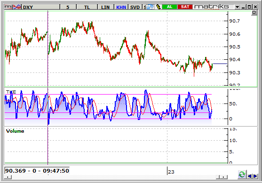
Task: Toggle the SVD option in toolbar
Action: click(x=135, y=7)
